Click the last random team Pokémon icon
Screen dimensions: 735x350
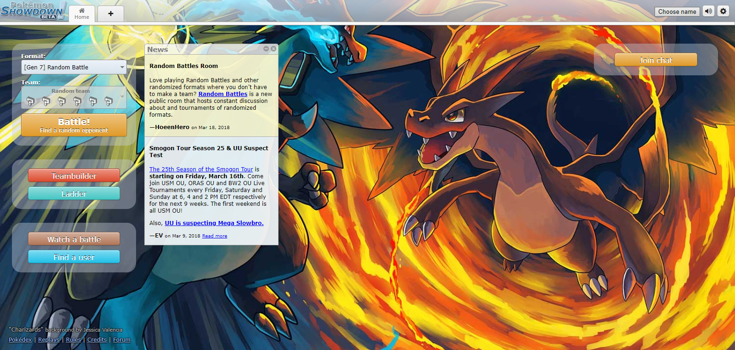[x=108, y=101]
